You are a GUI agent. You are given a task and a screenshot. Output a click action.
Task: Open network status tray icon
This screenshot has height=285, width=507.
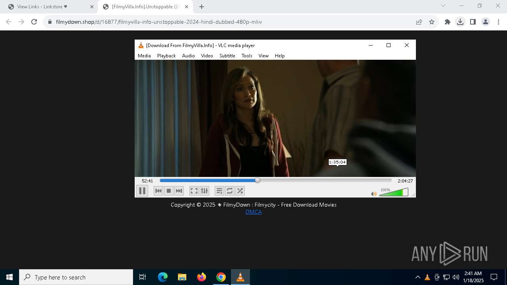446,277
